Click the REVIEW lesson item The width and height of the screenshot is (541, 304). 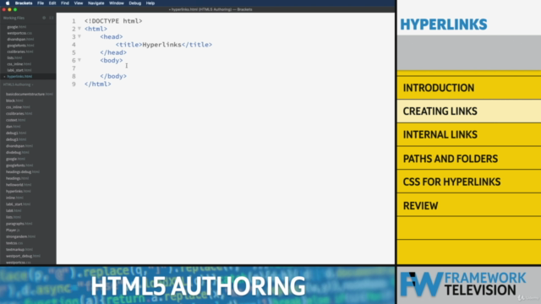click(469, 205)
